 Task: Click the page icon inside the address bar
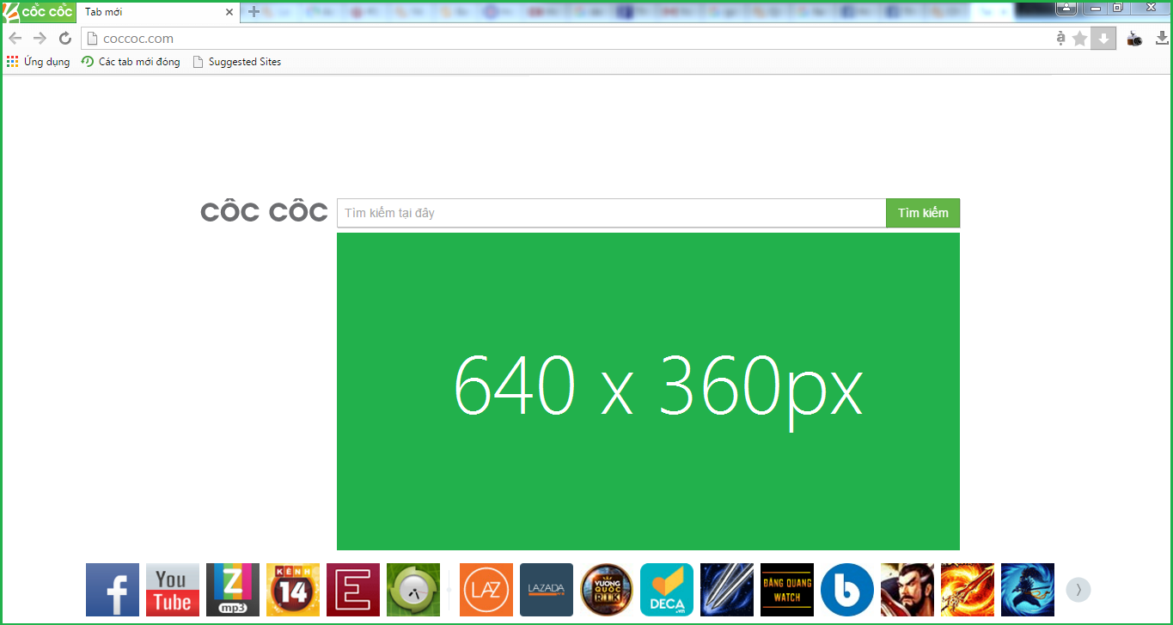click(x=93, y=38)
